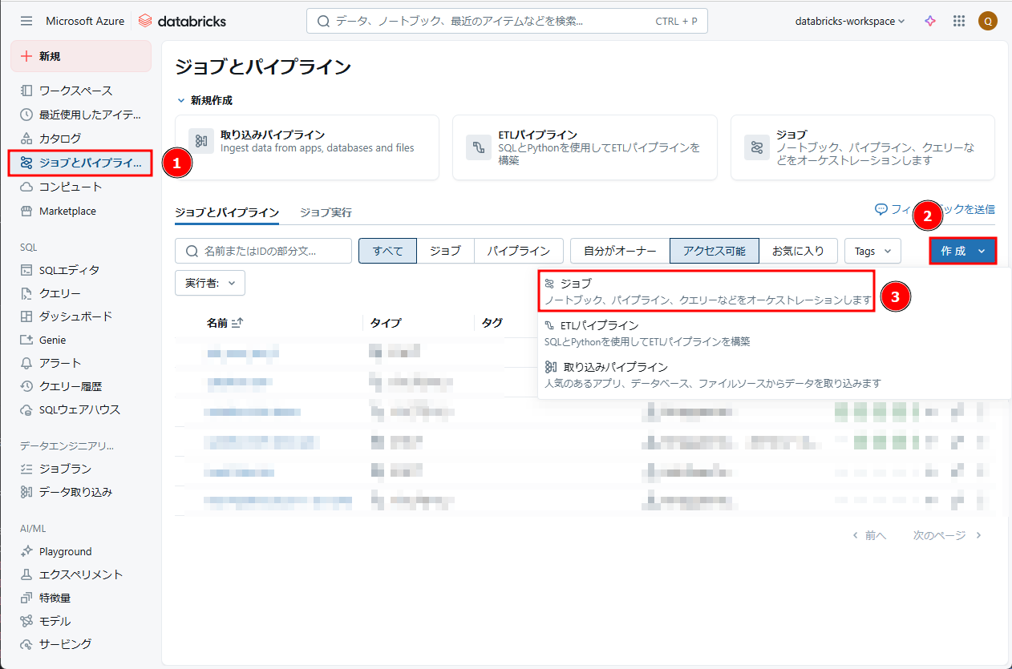Open カタログ in the sidebar
Image resolution: width=1012 pixels, height=669 pixels.
tap(59, 138)
